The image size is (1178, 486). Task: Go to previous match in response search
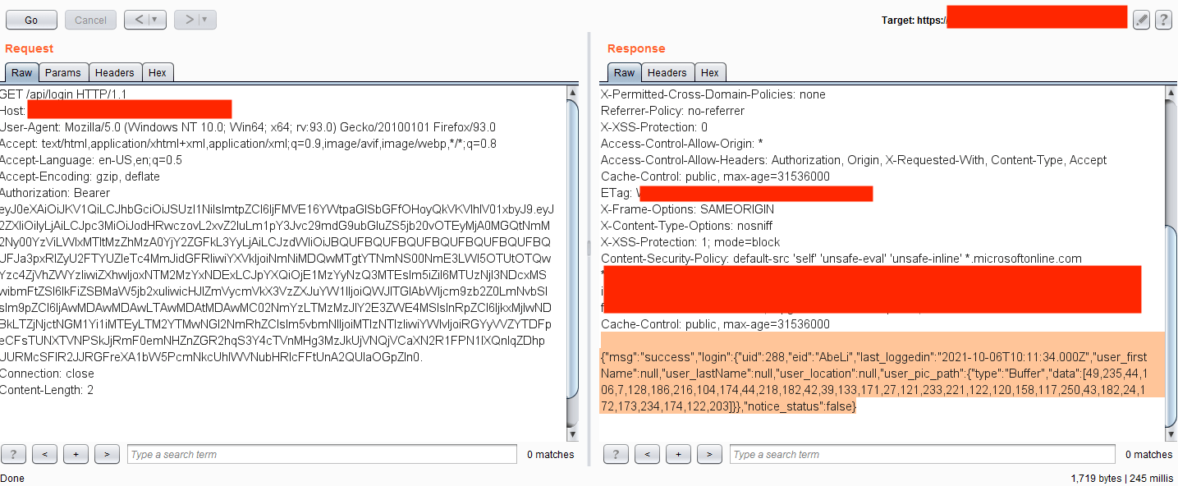click(647, 454)
